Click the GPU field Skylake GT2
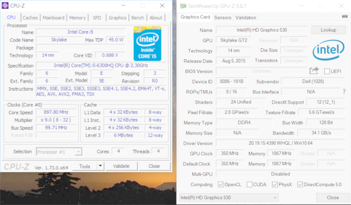This screenshot has height=205, width=351. pos(234,40)
